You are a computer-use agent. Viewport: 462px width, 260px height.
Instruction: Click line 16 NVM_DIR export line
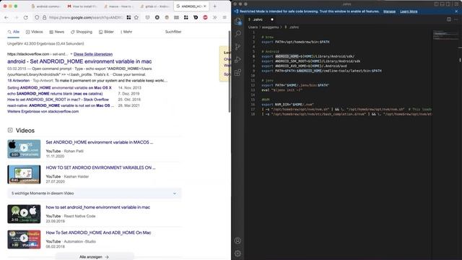tap(287, 104)
